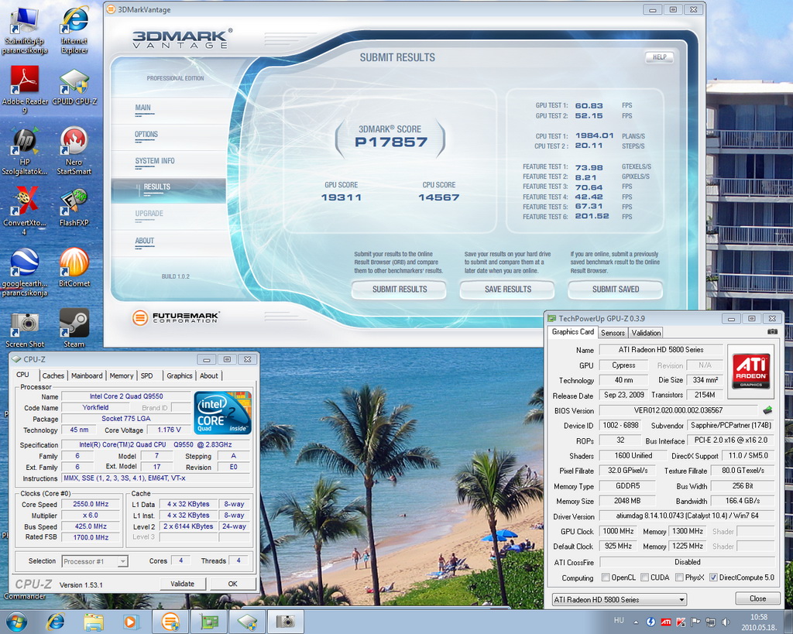The width and height of the screenshot is (793, 634).
Task: Click the OK button in CPU-Z
Action: pos(232,584)
